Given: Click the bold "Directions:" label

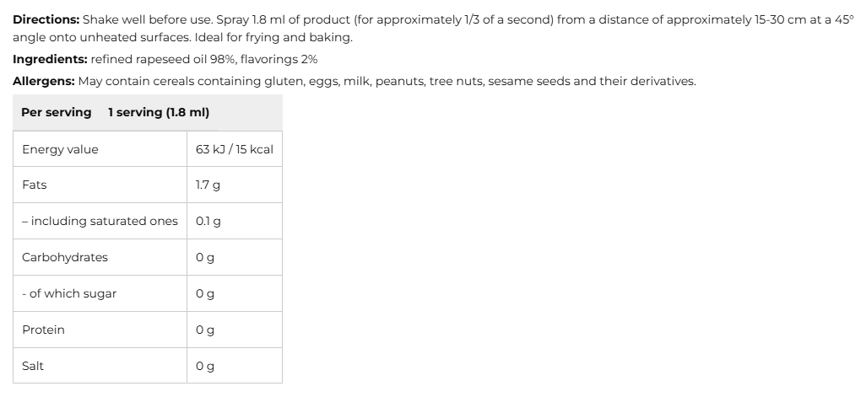Looking at the screenshot, I should coord(46,19).
